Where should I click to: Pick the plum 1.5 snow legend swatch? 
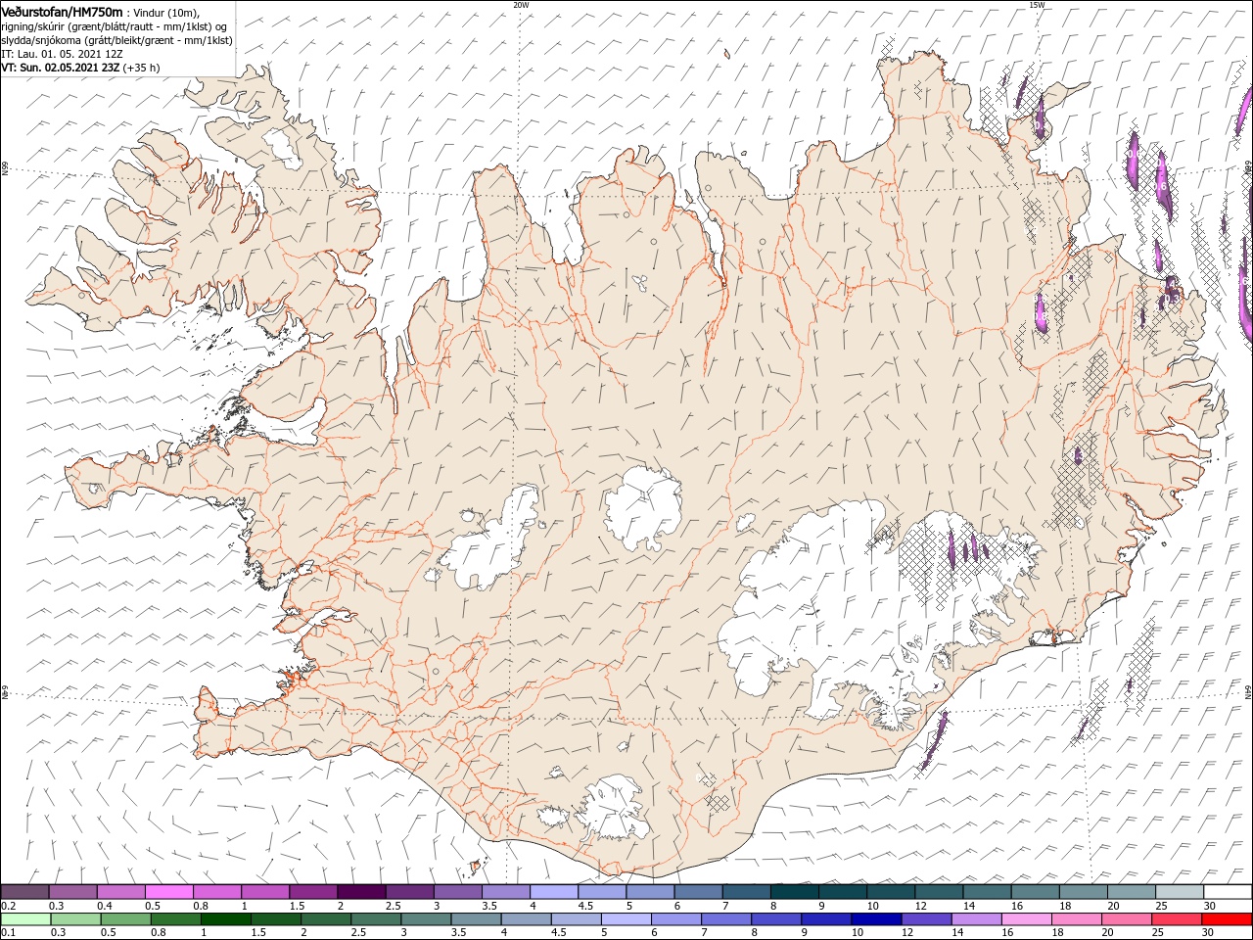click(x=312, y=892)
